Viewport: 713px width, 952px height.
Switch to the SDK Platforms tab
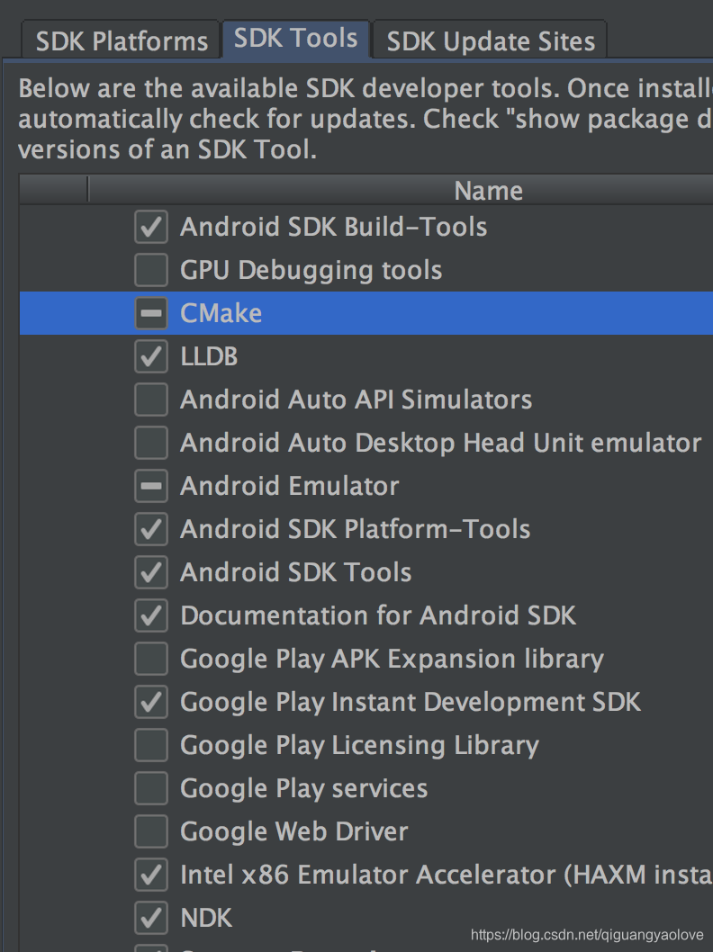121,40
